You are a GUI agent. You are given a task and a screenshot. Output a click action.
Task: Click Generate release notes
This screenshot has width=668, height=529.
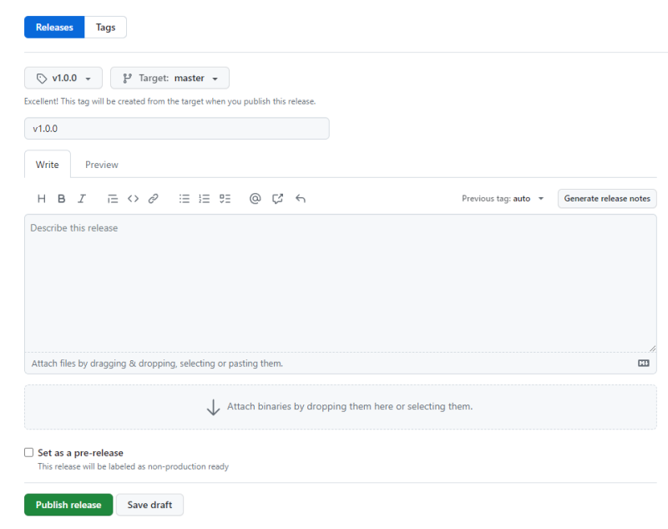(x=607, y=199)
